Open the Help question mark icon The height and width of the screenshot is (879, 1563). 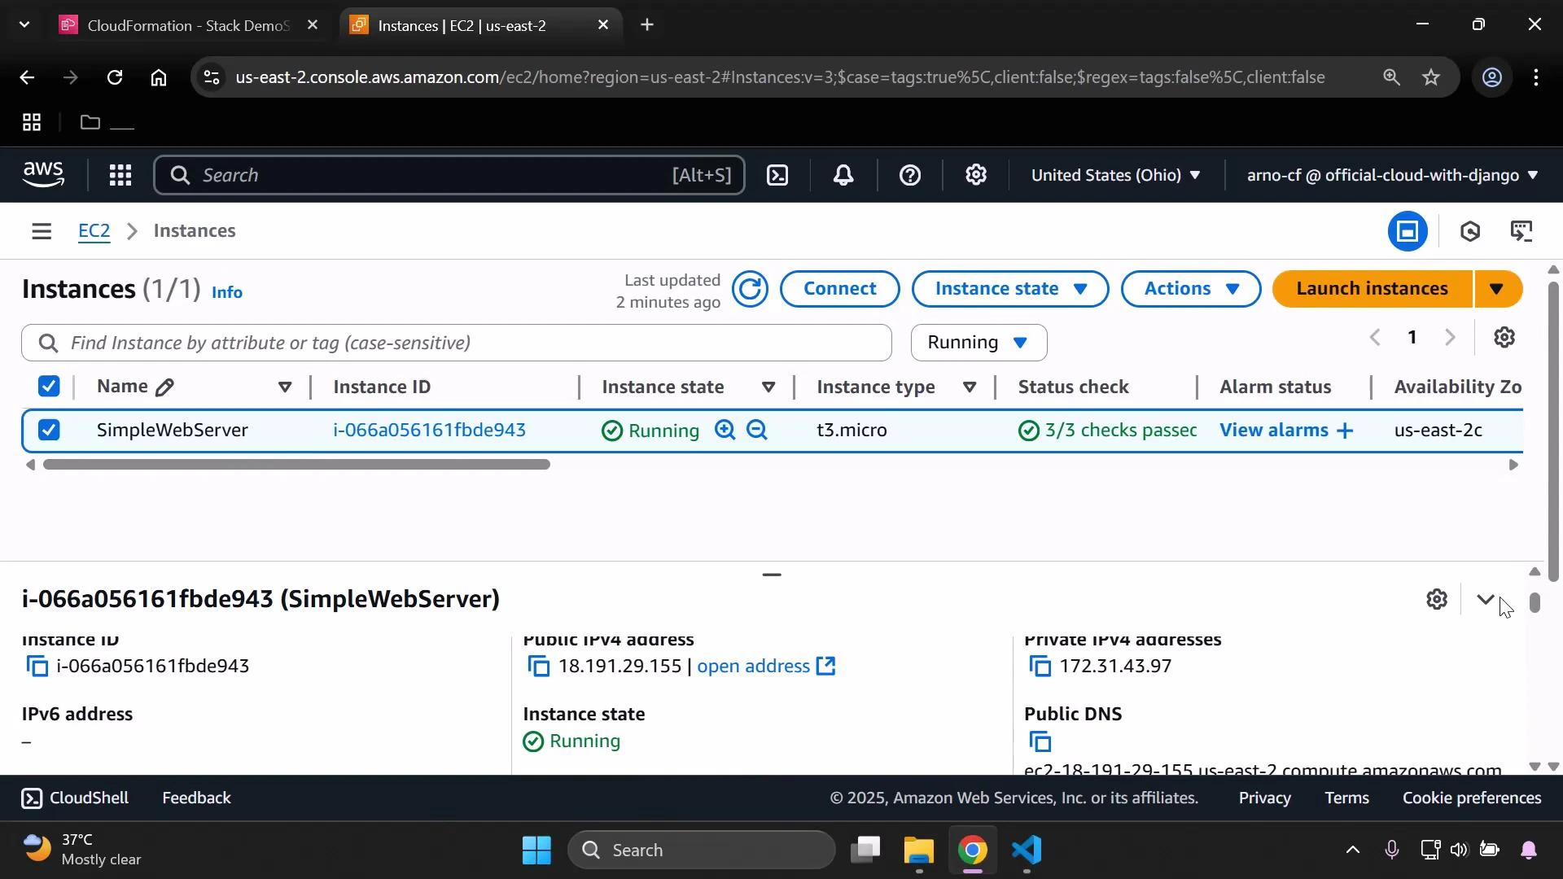tap(909, 175)
